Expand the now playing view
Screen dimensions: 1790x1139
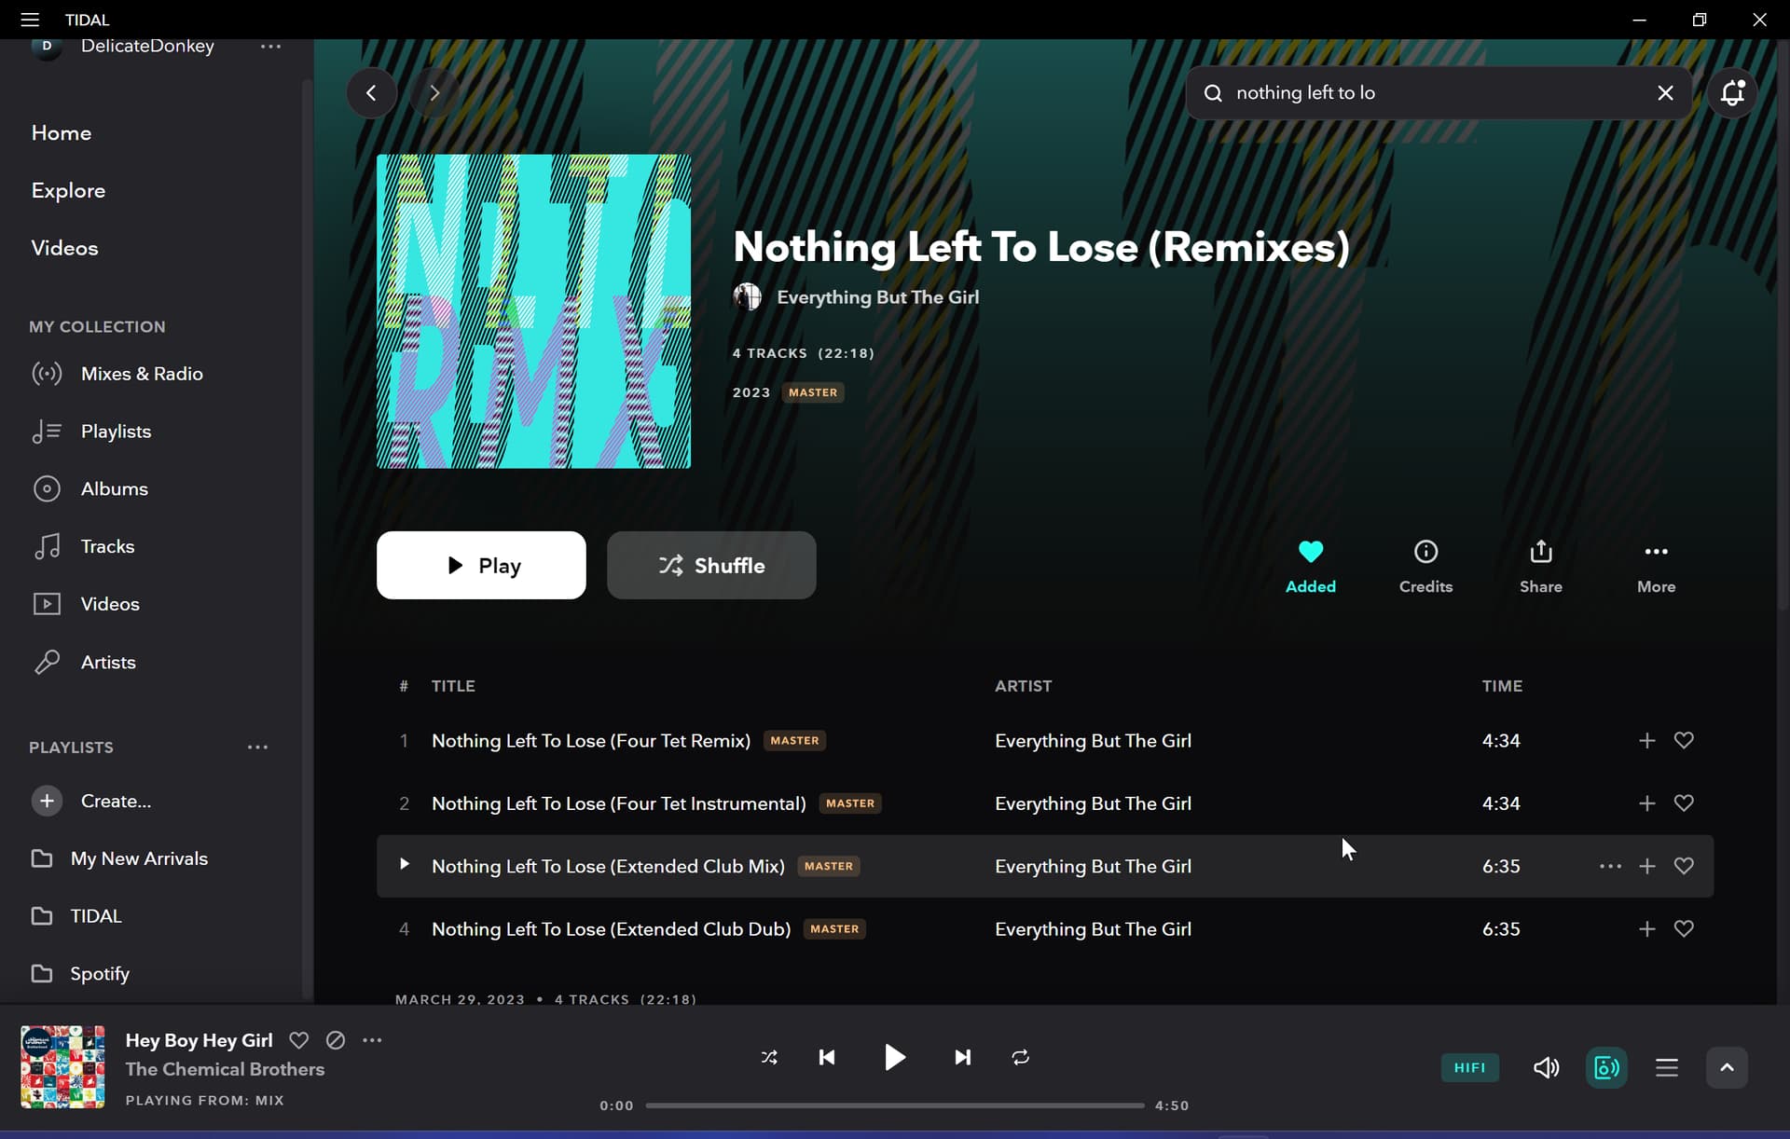click(x=1727, y=1067)
